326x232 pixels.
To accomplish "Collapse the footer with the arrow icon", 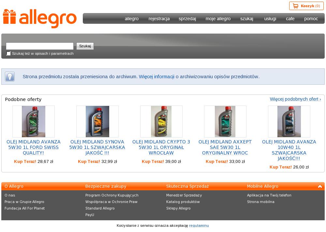I will (x=320, y=186).
